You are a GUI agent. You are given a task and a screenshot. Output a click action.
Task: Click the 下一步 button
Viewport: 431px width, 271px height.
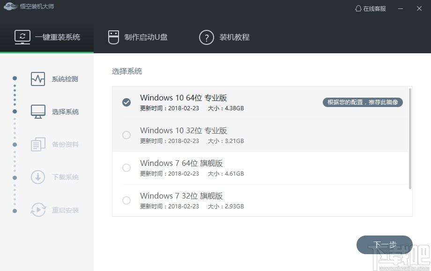384,245
